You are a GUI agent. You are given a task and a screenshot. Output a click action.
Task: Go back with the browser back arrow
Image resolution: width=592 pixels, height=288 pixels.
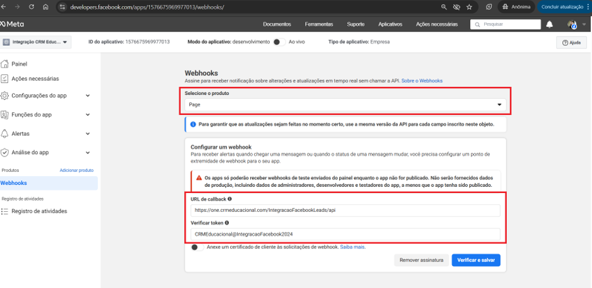click(4, 7)
